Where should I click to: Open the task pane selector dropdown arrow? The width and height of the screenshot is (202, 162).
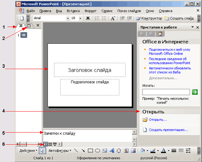point(193,27)
